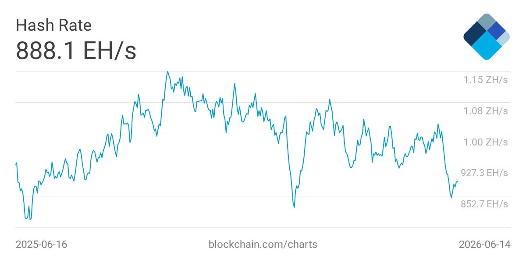Click the 1.00 ZH/s axis label
The width and height of the screenshot is (526, 263).
486,142
